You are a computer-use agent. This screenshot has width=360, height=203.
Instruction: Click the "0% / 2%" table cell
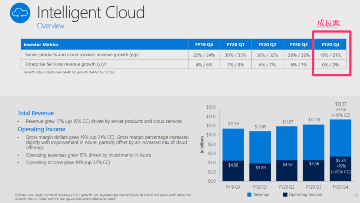330,65
